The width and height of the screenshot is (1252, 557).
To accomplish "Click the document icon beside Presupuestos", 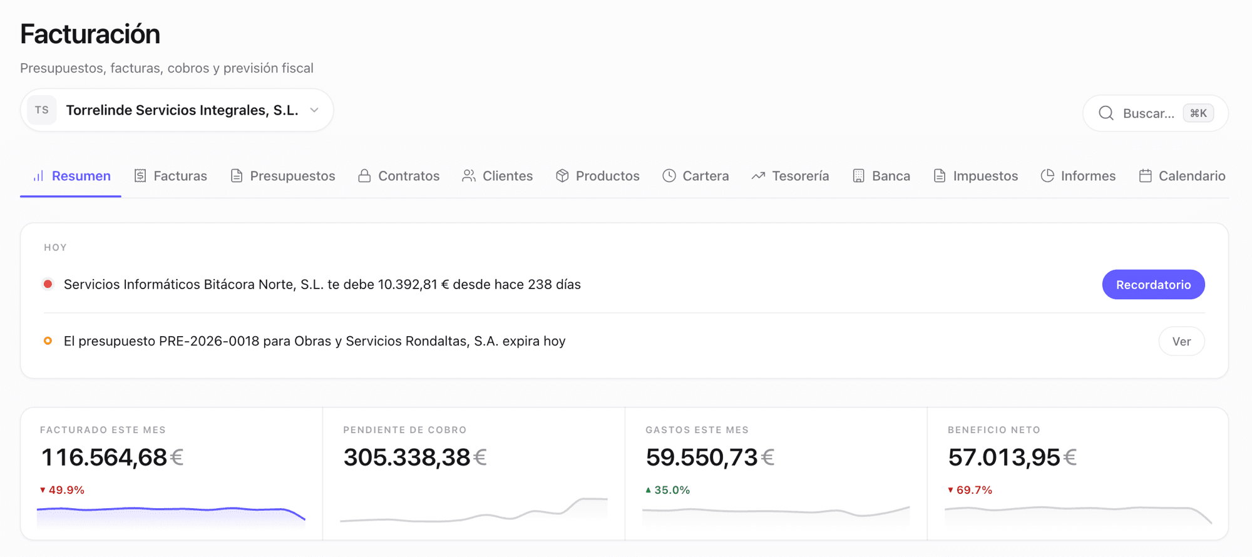I will (237, 176).
